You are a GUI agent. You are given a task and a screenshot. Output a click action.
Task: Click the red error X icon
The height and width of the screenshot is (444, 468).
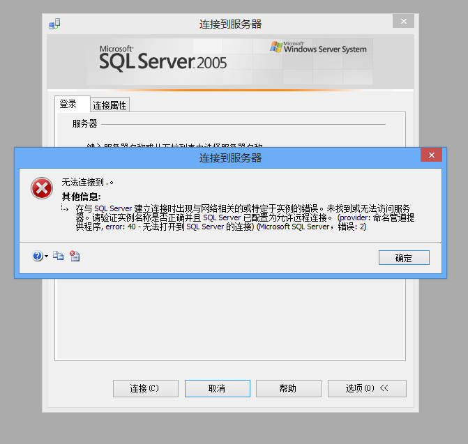[41, 188]
